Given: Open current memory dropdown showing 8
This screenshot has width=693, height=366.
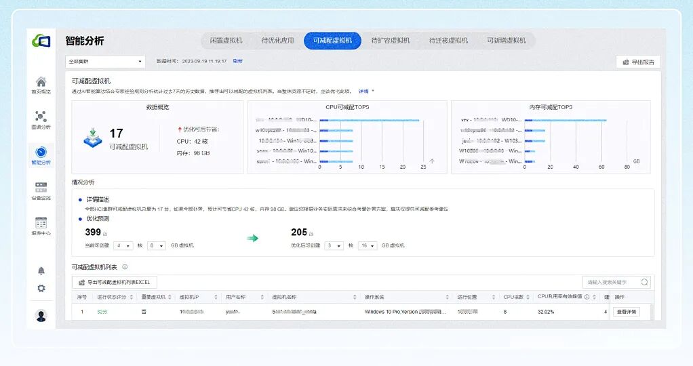Looking at the screenshot, I should tap(156, 245).
